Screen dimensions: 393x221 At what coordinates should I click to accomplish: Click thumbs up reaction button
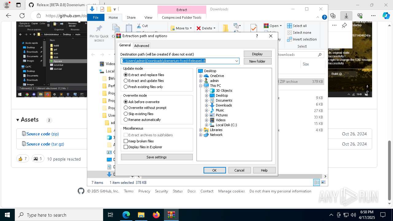pos(23,159)
